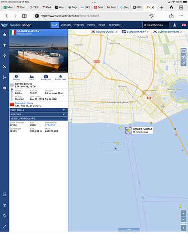Open the SERVICES dropdown menu
188x252 pixels.
pyautogui.click(x=115, y=25)
